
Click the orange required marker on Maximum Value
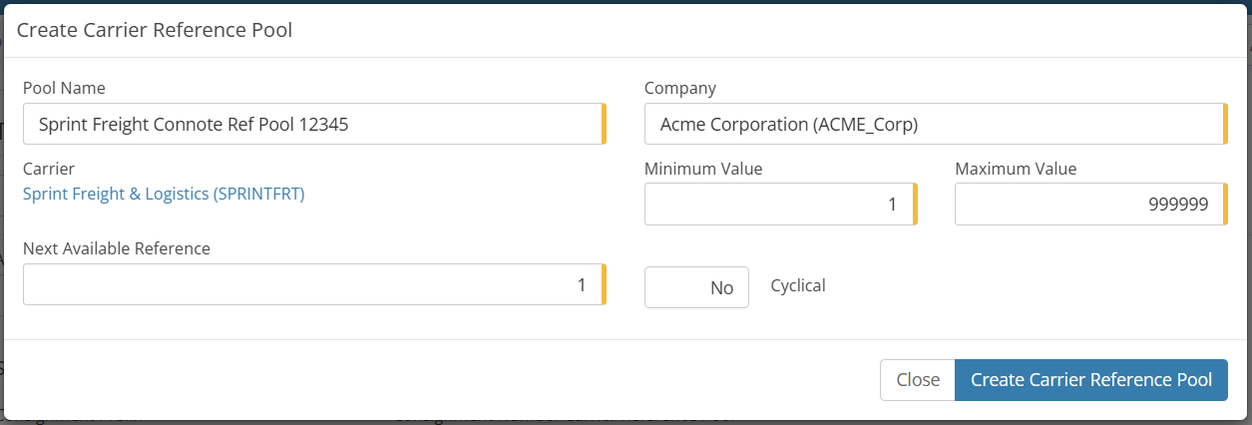click(x=1225, y=205)
